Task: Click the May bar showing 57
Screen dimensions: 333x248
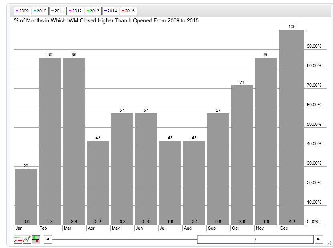Action: [122, 169]
